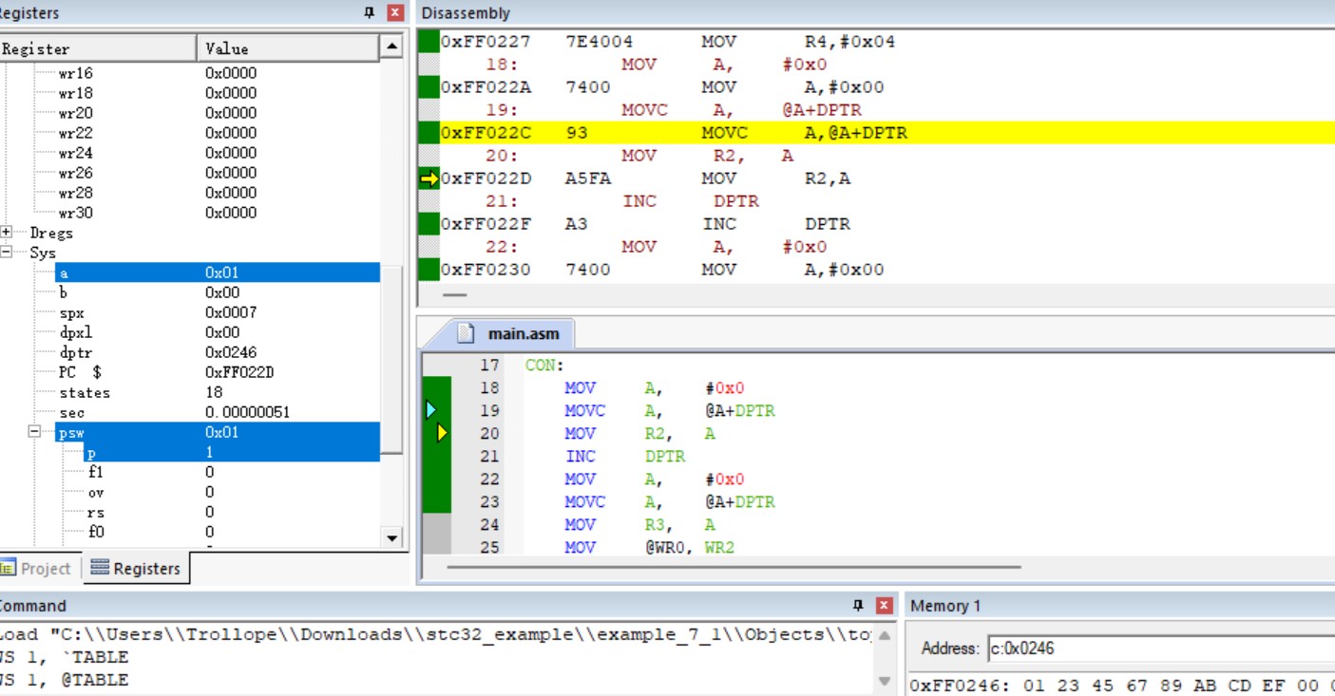Click the Command window scroll down arrow
1335x696 pixels.
[885, 681]
